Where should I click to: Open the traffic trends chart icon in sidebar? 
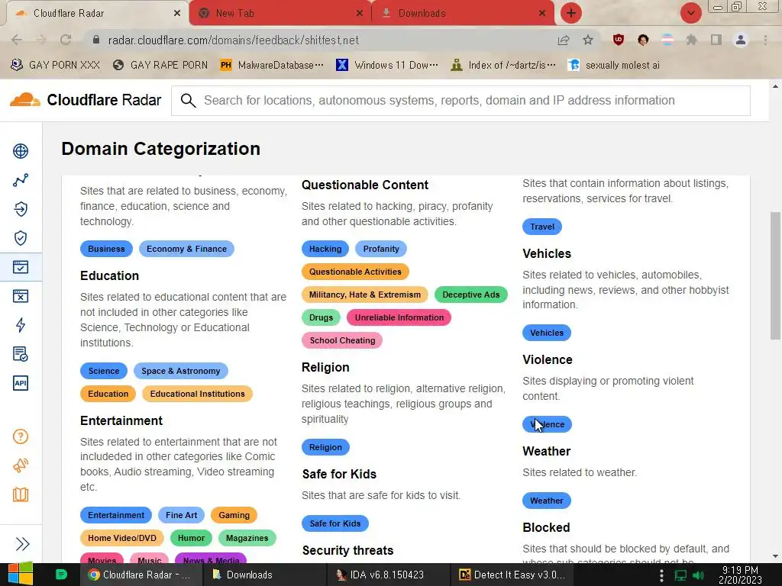[x=21, y=180]
